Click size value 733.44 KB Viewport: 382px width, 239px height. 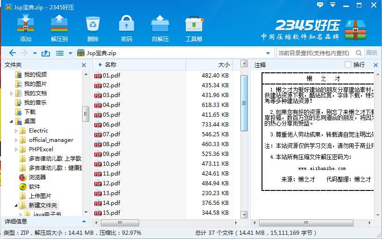pyautogui.click(x=215, y=125)
